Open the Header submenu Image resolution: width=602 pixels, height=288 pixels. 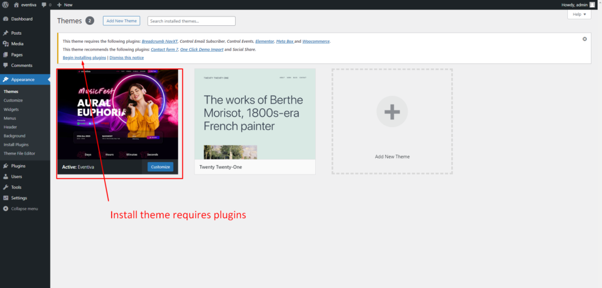point(11,127)
